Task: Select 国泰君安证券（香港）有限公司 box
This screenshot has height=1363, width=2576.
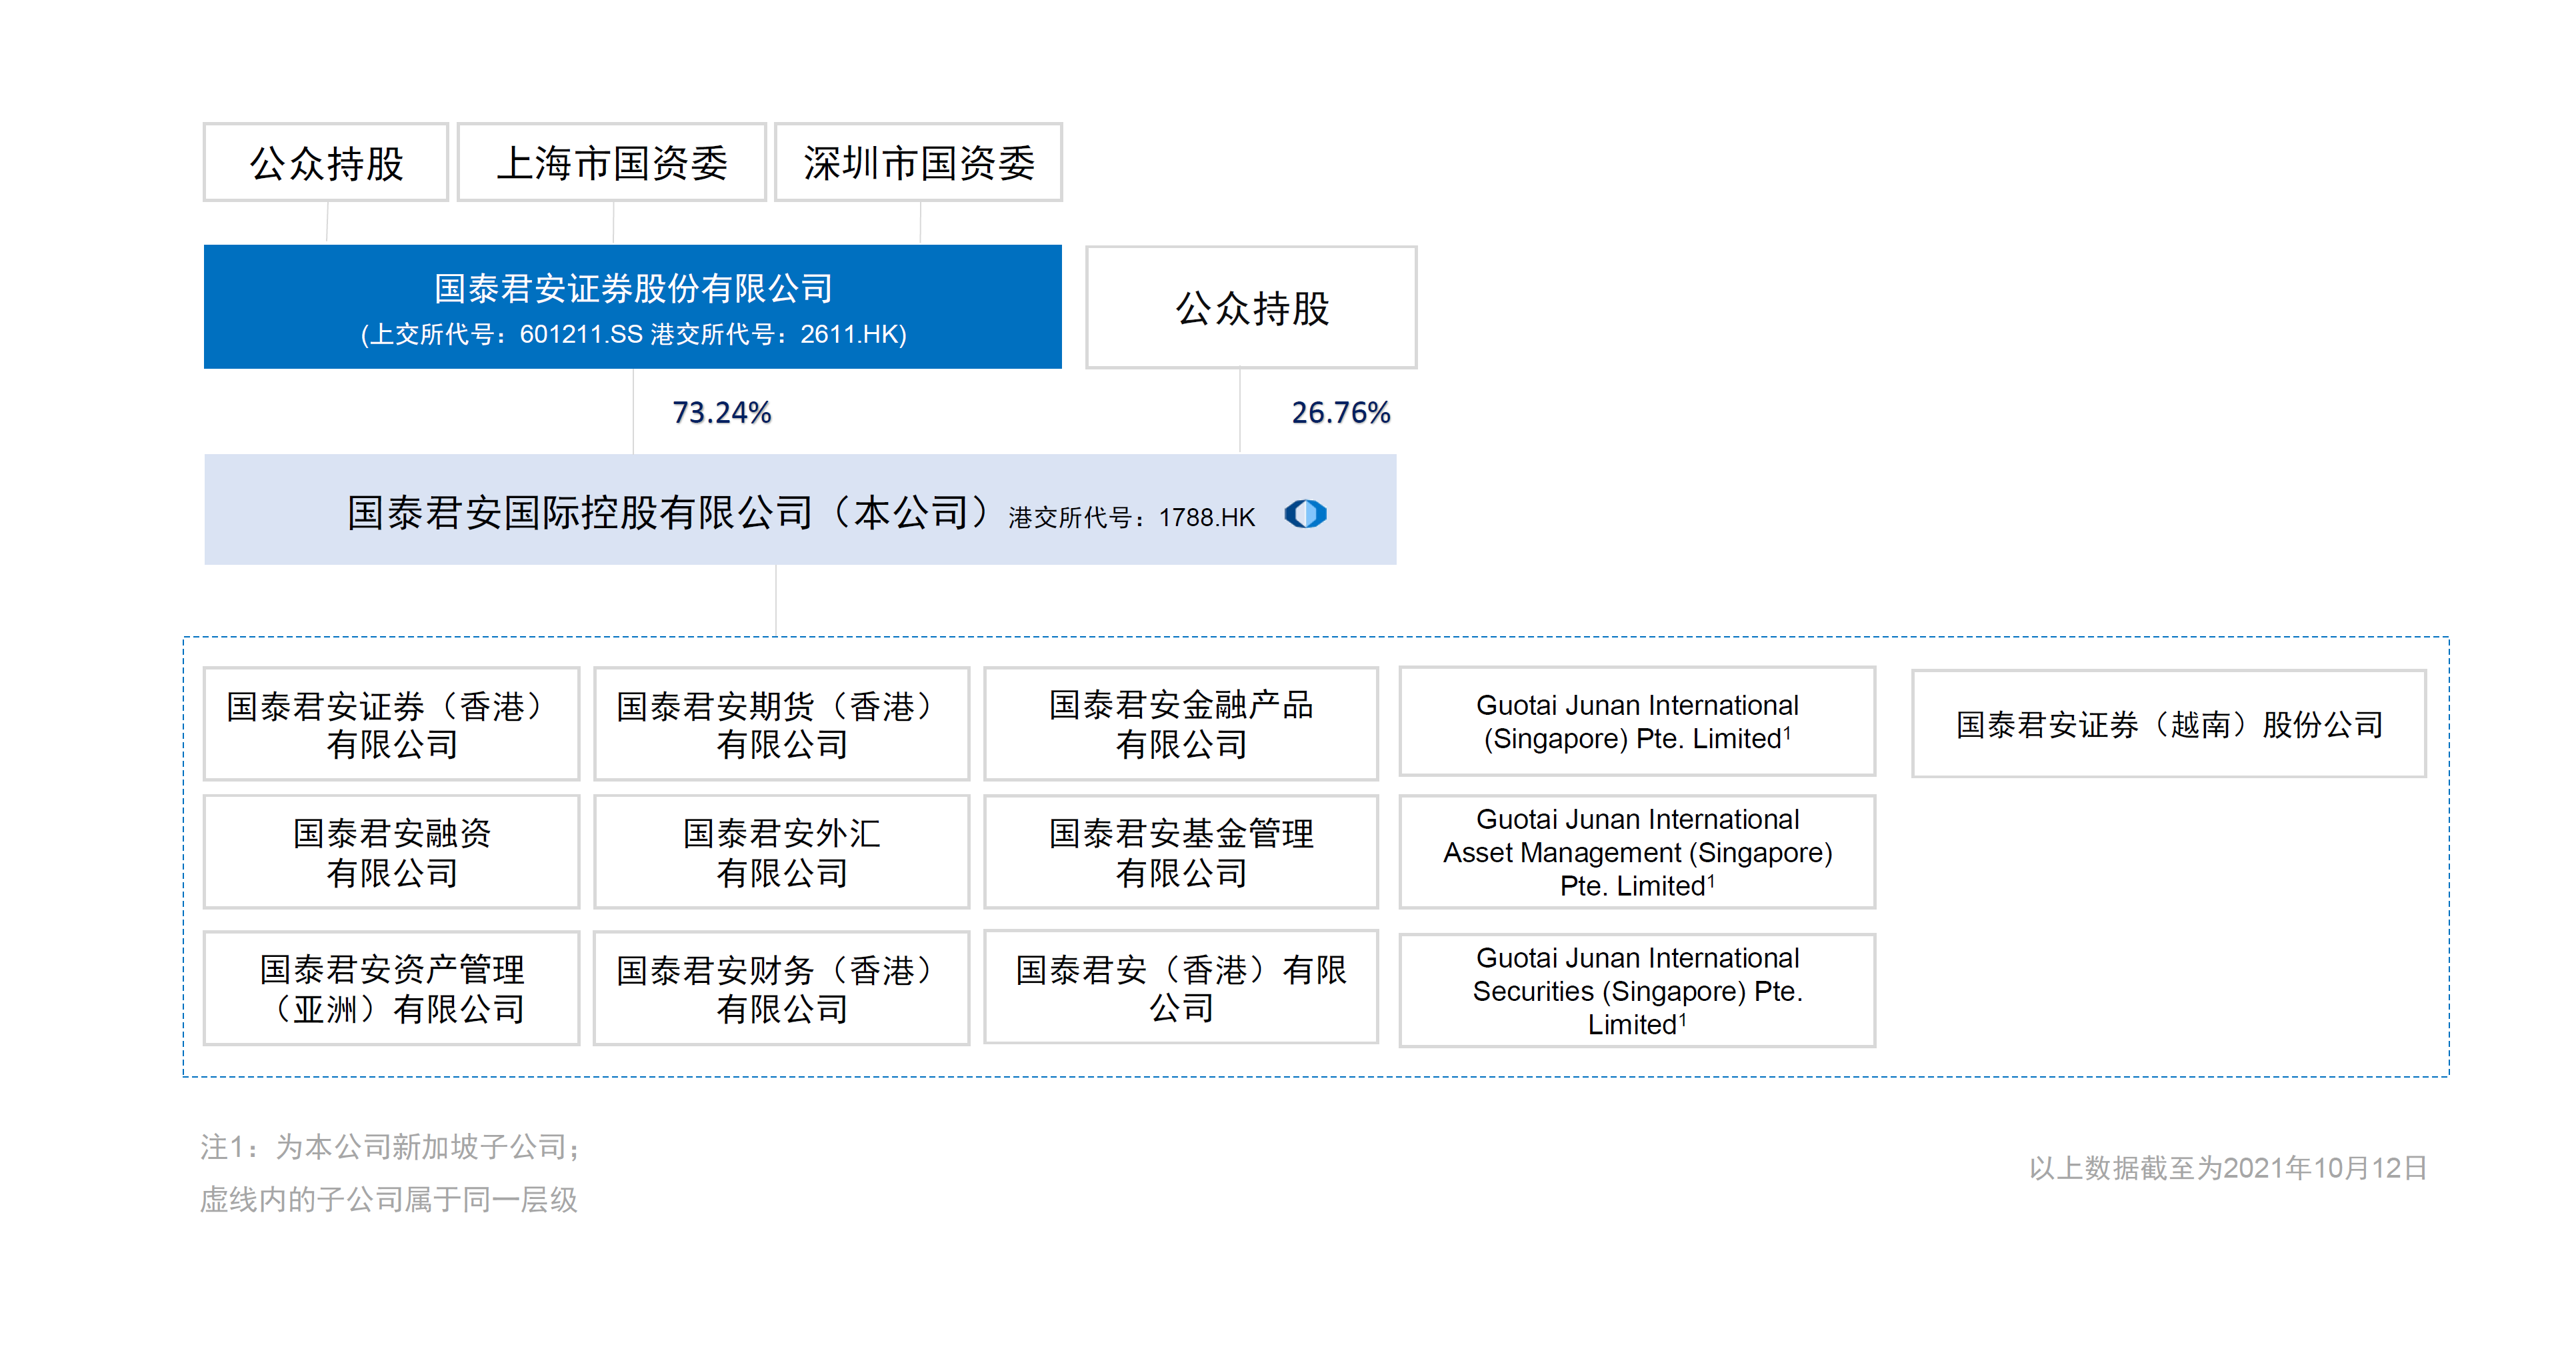Action: 391,724
